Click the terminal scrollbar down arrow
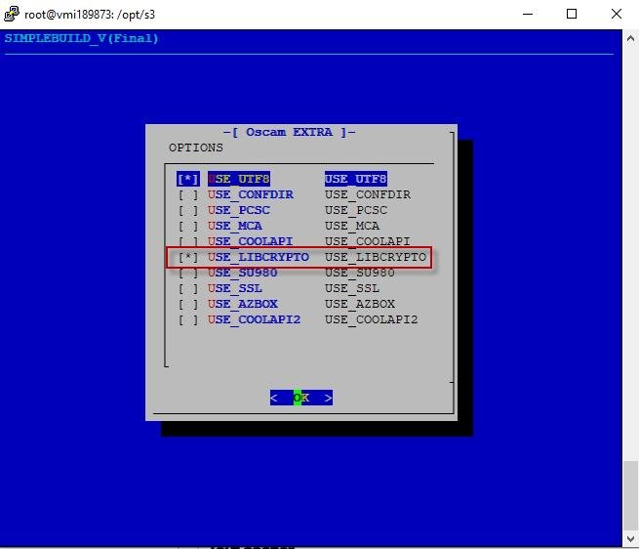This screenshot has width=639, height=549. pos(630,538)
